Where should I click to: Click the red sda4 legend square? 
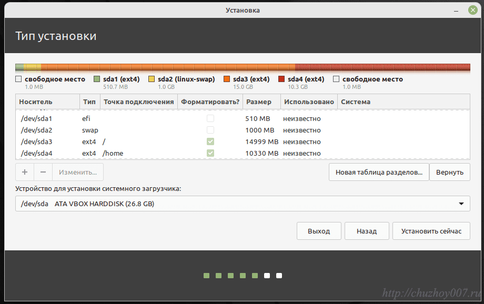pyautogui.click(x=281, y=79)
